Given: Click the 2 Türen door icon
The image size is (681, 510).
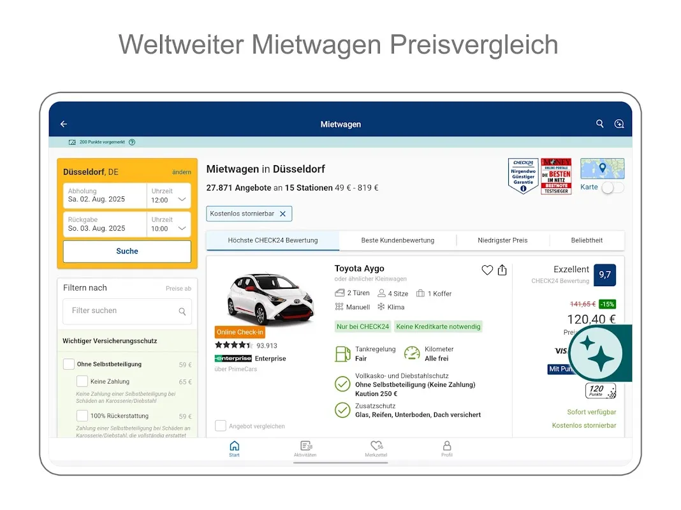Looking at the screenshot, I should click(340, 293).
